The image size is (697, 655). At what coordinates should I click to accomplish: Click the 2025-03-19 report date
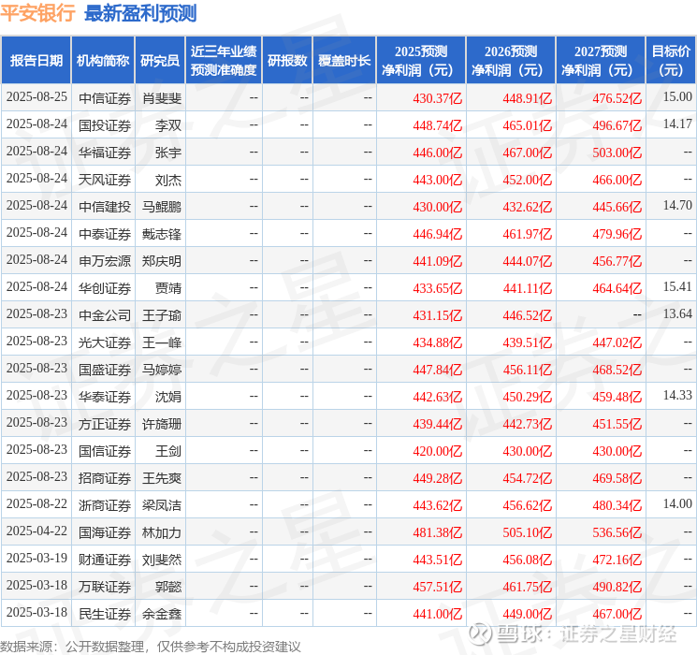point(36,558)
